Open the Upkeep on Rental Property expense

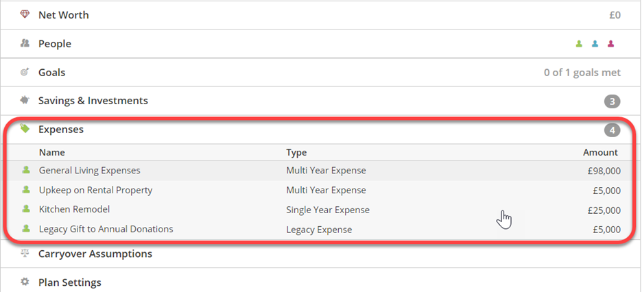click(321, 190)
